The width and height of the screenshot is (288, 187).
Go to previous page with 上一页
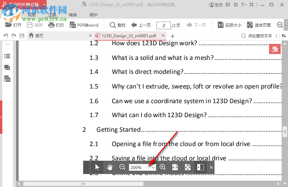141,25
